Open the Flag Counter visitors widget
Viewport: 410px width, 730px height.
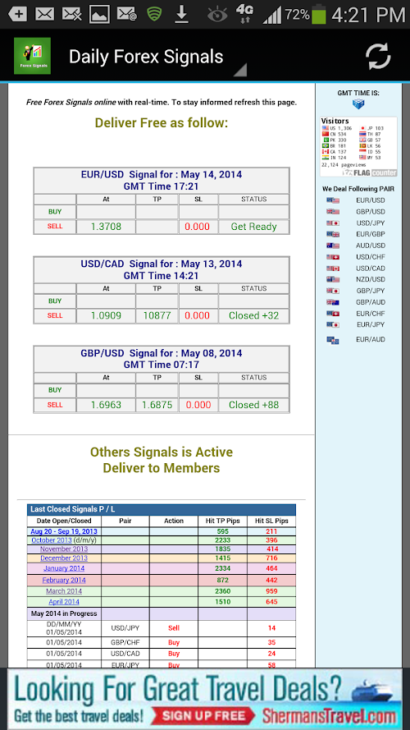click(358, 147)
